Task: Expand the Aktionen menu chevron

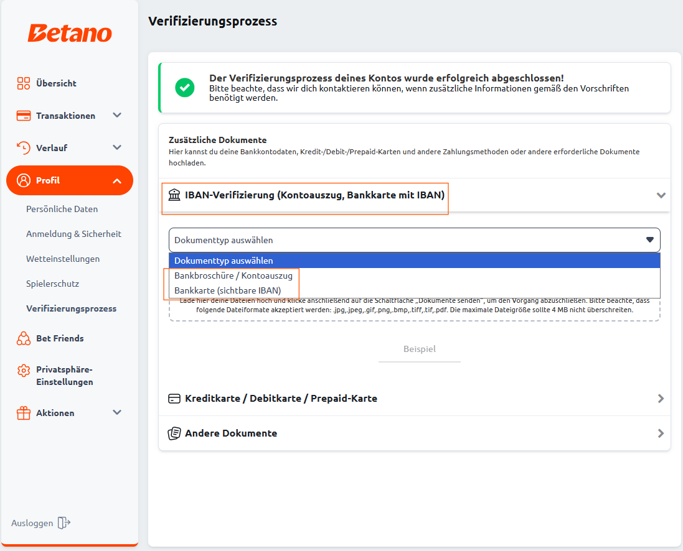Action: click(116, 412)
